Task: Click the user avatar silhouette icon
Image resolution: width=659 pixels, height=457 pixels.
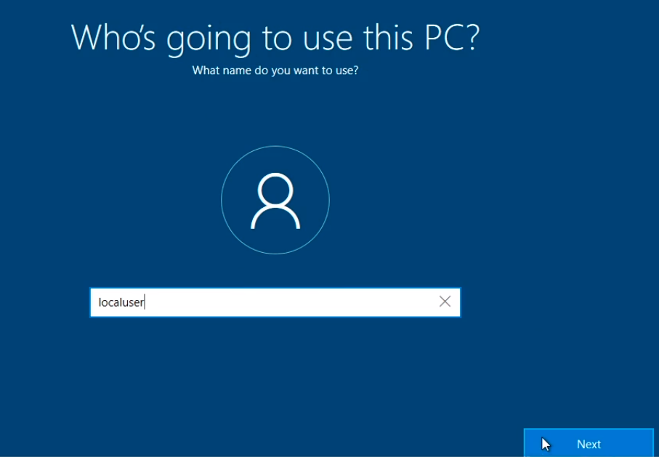Action: click(275, 200)
